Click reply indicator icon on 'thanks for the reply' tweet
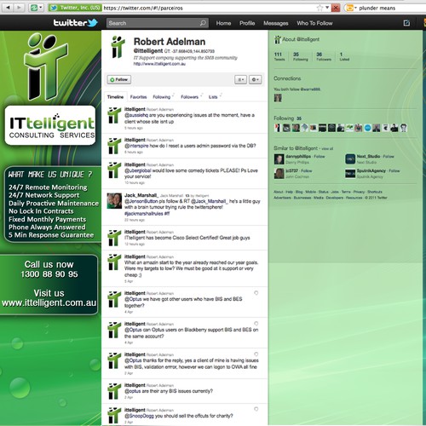Image resolution: width=426 pixels, height=426 pixels. (x=256, y=354)
